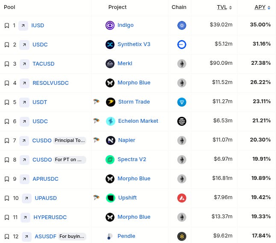Open the UPAUSD pool link

click(x=46, y=198)
